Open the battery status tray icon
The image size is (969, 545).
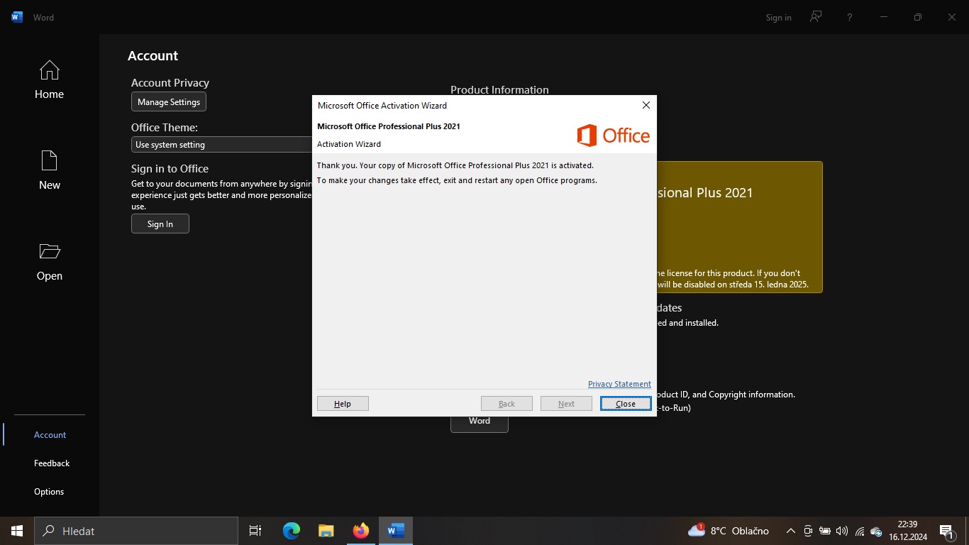[x=825, y=531]
